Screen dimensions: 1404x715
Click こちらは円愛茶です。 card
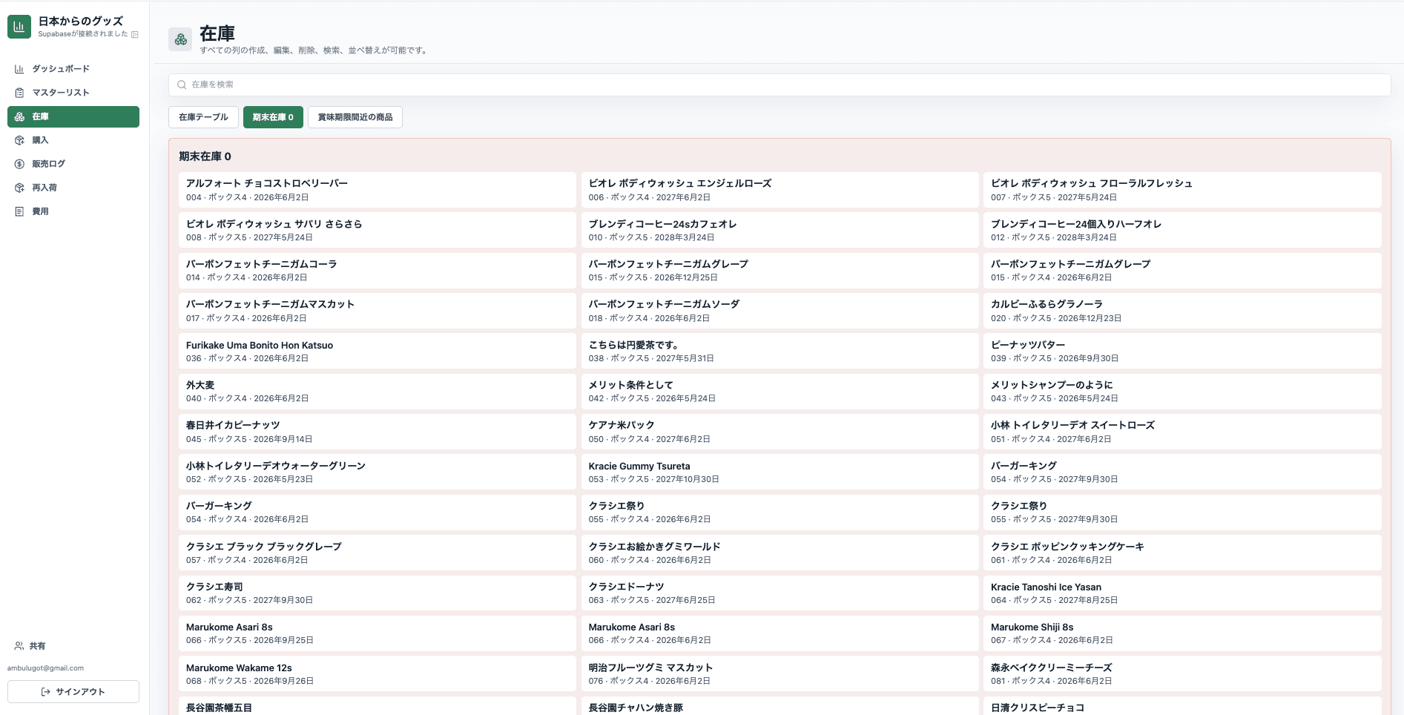[780, 351]
